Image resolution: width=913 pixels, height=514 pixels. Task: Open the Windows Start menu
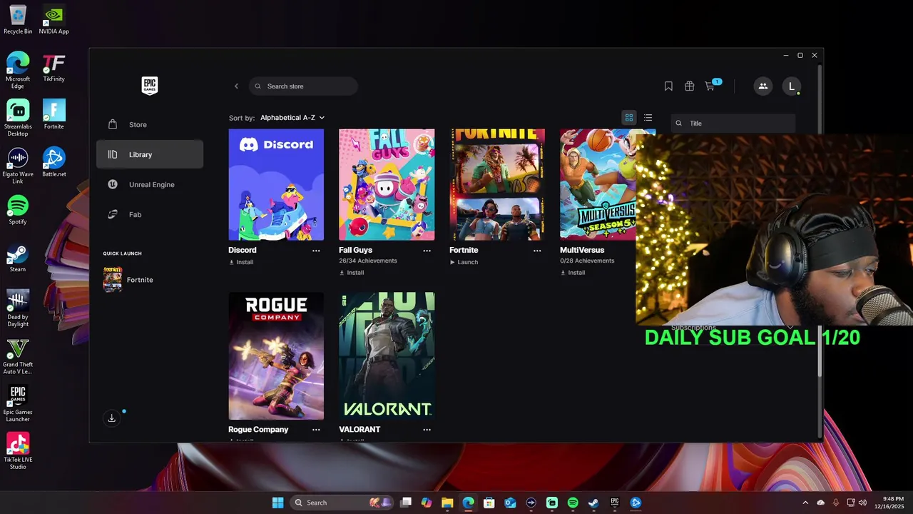277,503
